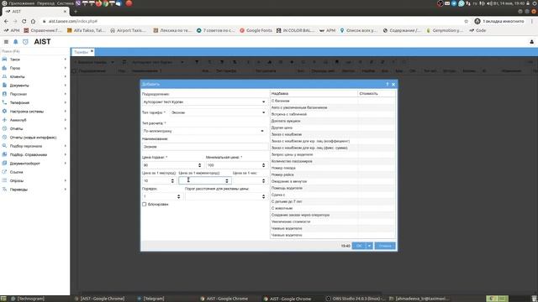
Task: Click the Город icon in sidebar
Action: 4,68
